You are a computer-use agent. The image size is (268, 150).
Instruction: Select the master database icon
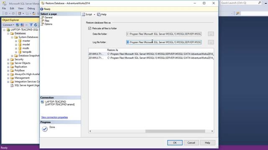pyautogui.click(x=20, y=41)
